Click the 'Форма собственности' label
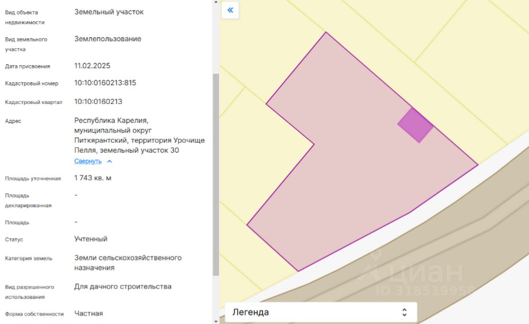The height and width of the screenshot is (324, 529). (34, 314)
